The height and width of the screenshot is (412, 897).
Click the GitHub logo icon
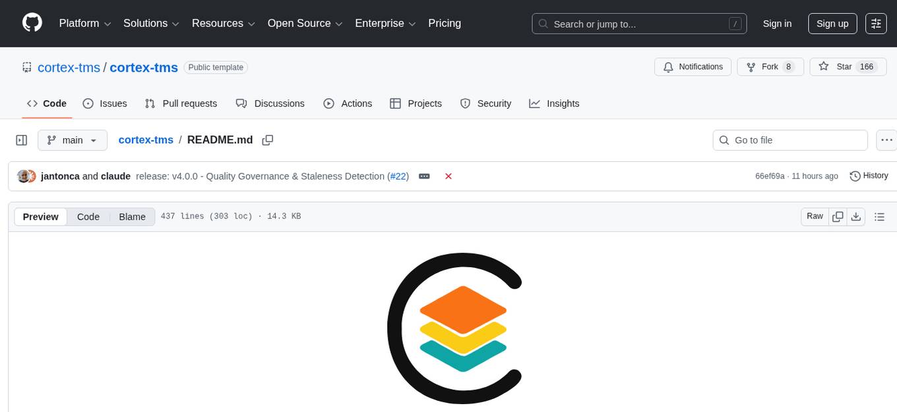tap(32, 23)
